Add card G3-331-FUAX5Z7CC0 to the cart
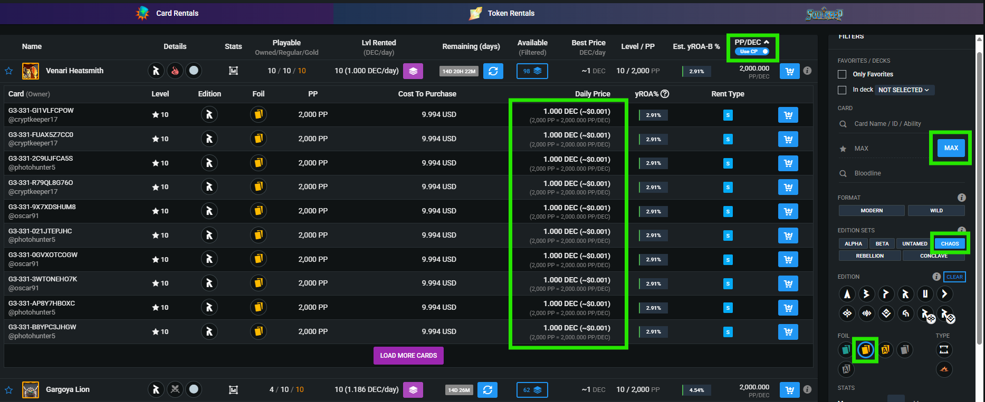 [788, 139]
